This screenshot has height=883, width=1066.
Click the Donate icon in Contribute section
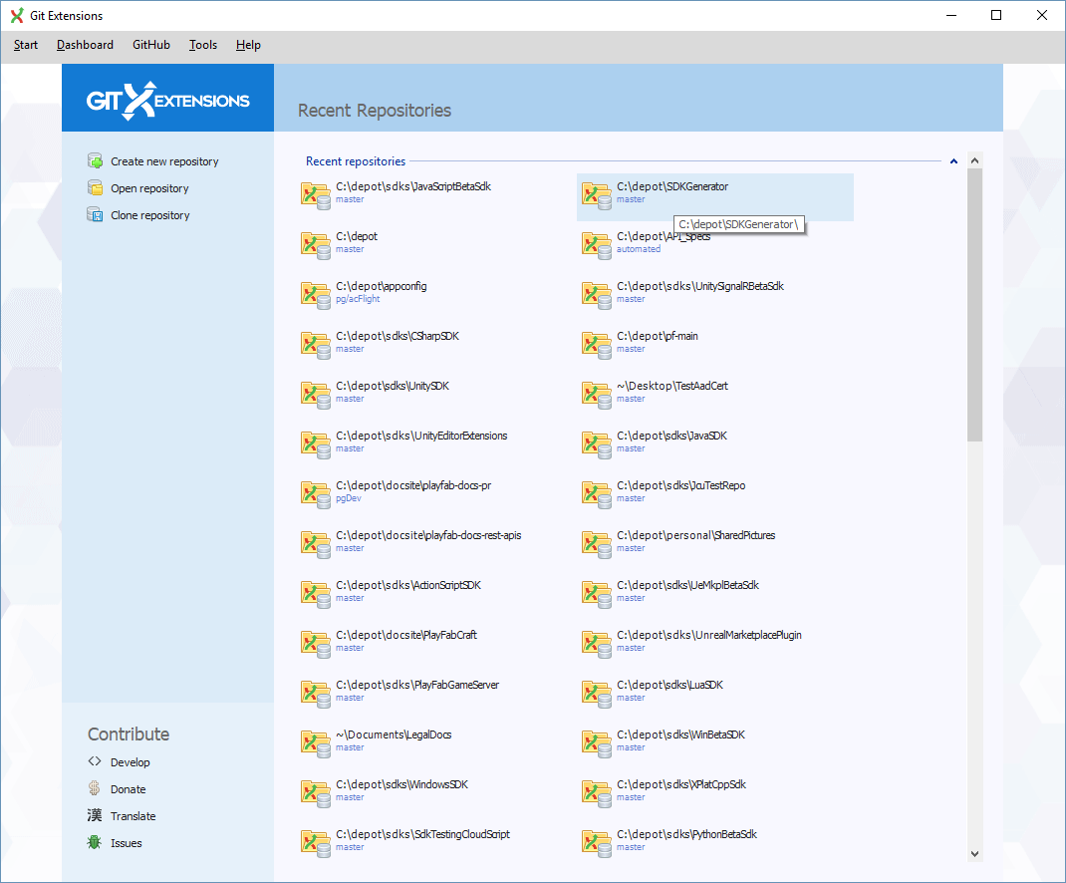point(96,788)
